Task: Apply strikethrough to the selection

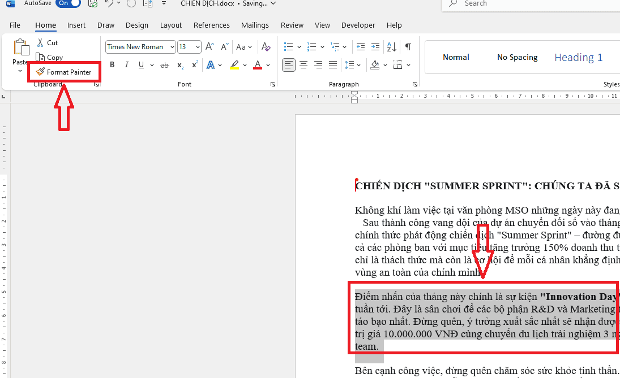Action: (x=165, y=66)
